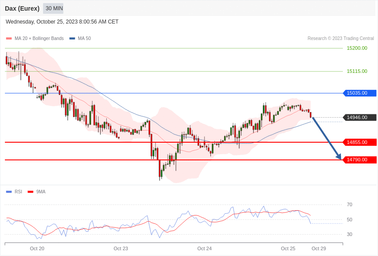This screenshot has height=256, width=378.
Task: Click the RSI legend swatch
Action: [9, 192]
